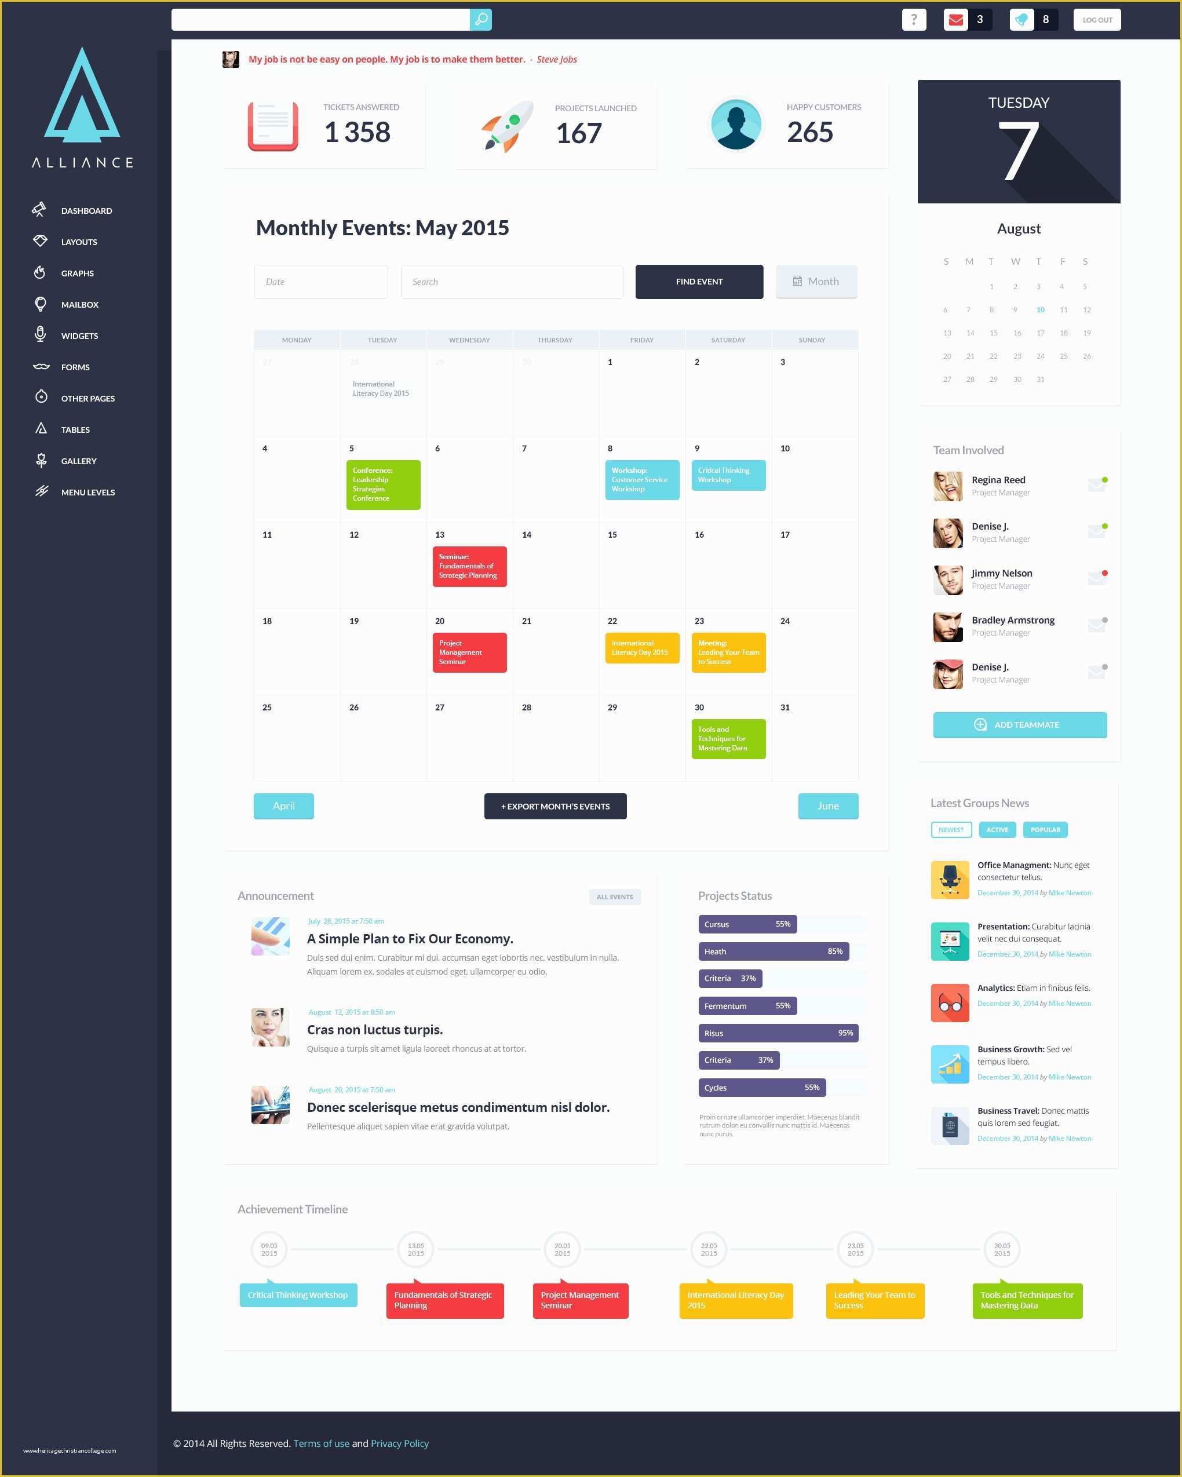This screenshot has height=1477, width=1182.
Task: Open the Gallery section
Action: click(x=79, y=459)
